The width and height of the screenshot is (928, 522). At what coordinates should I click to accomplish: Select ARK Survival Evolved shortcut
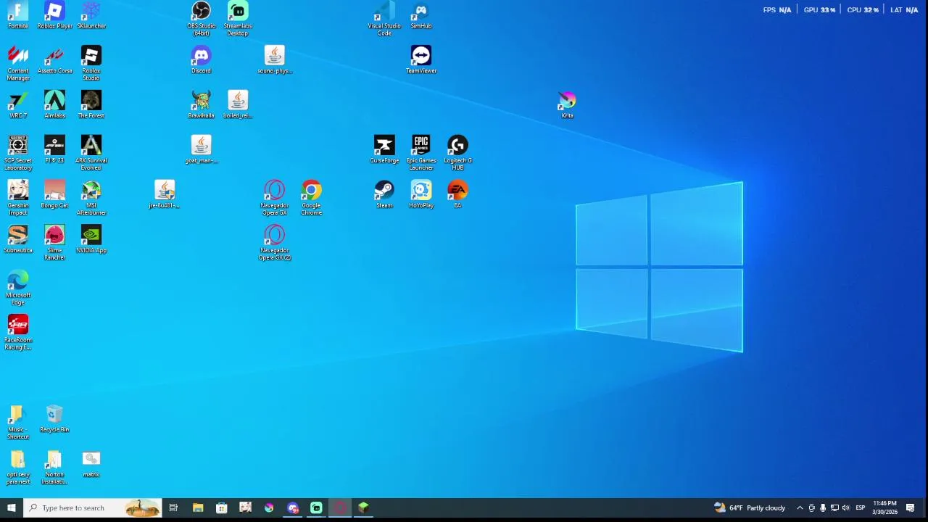pos(91,154)
